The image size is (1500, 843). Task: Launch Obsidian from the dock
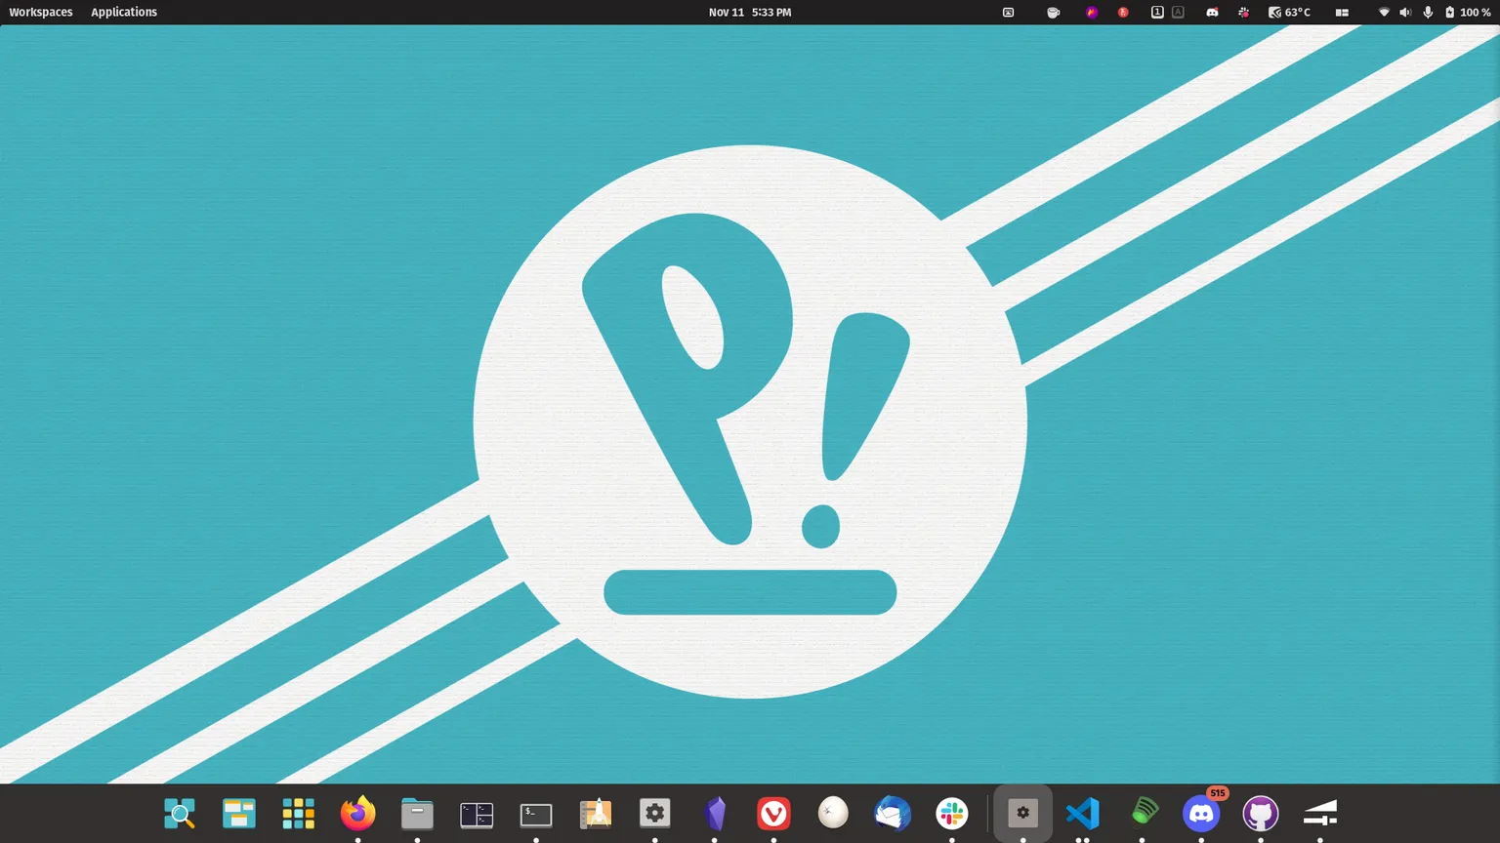716,813
